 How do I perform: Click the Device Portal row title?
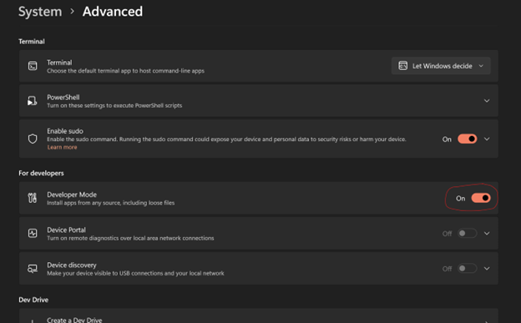point(66,230)
